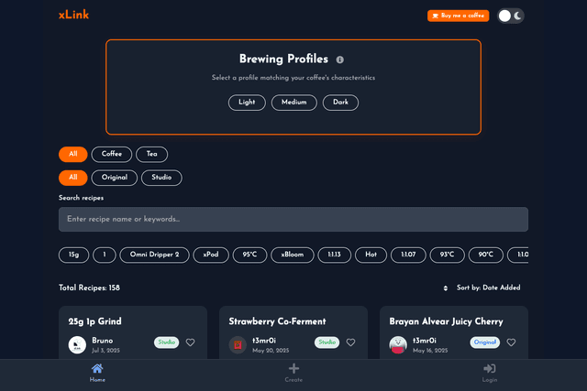Filter by Omni Dripper 2 tag

(x=156, y=255)
